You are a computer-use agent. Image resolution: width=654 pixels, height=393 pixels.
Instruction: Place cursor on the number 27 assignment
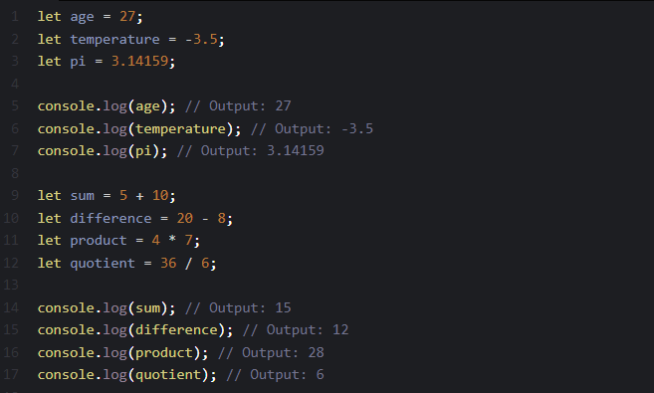pos(127,16)
